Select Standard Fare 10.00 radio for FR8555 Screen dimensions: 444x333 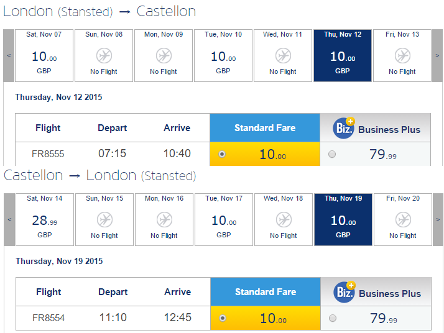point(222,154)
